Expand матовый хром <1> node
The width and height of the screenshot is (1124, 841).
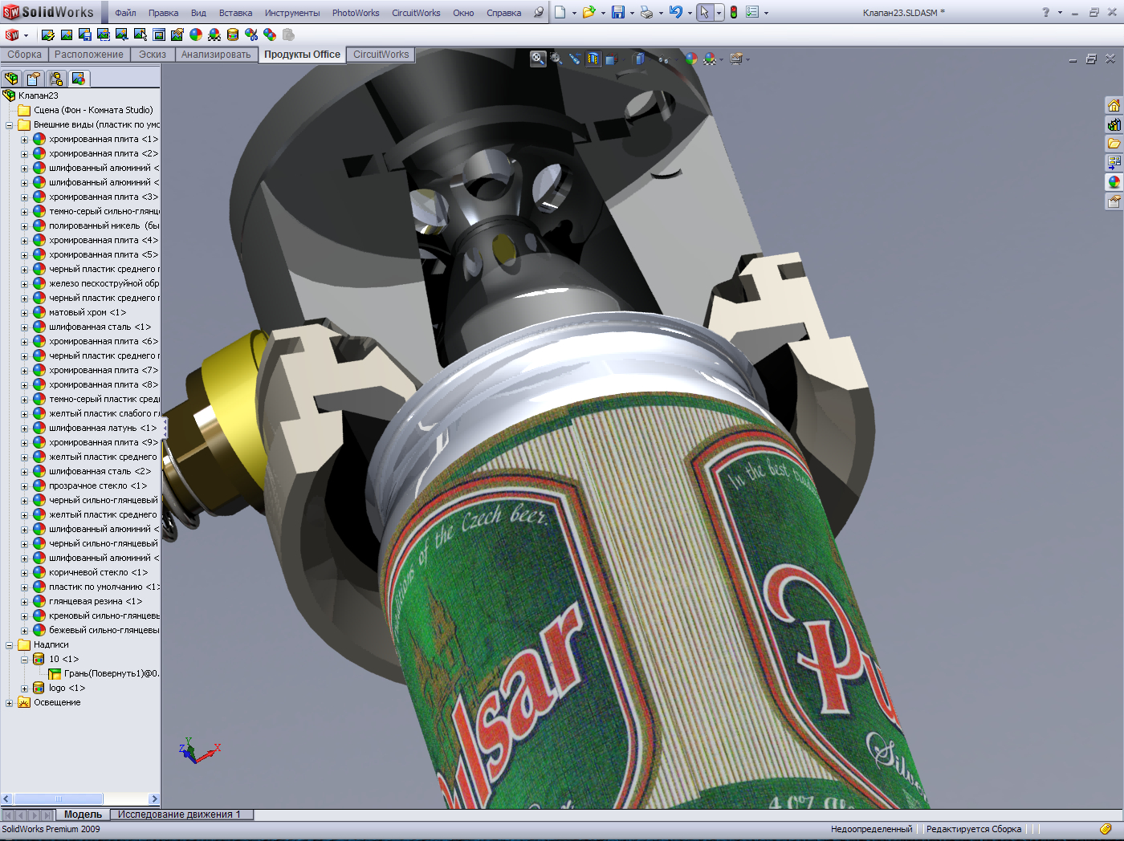24,313
